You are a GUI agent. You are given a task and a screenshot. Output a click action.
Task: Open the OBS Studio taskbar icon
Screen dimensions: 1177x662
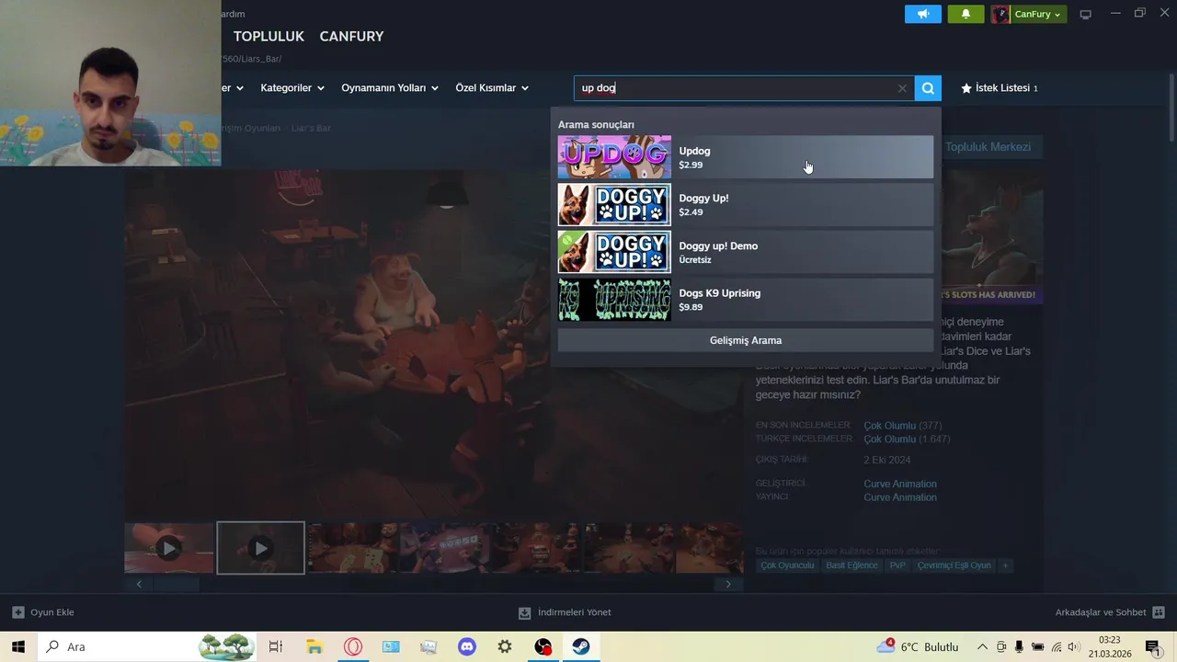tap(543, 646)
